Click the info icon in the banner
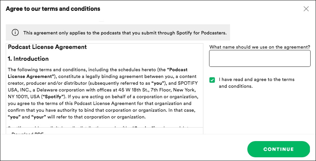This screenshot has height=161, width=316. [15, 33]
